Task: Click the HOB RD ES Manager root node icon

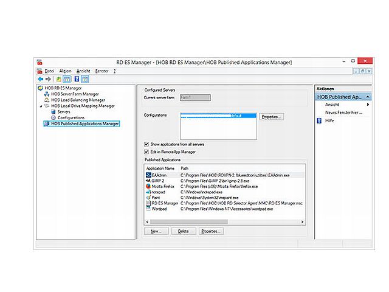Action: pyautogui.click(x=40, y=88)
